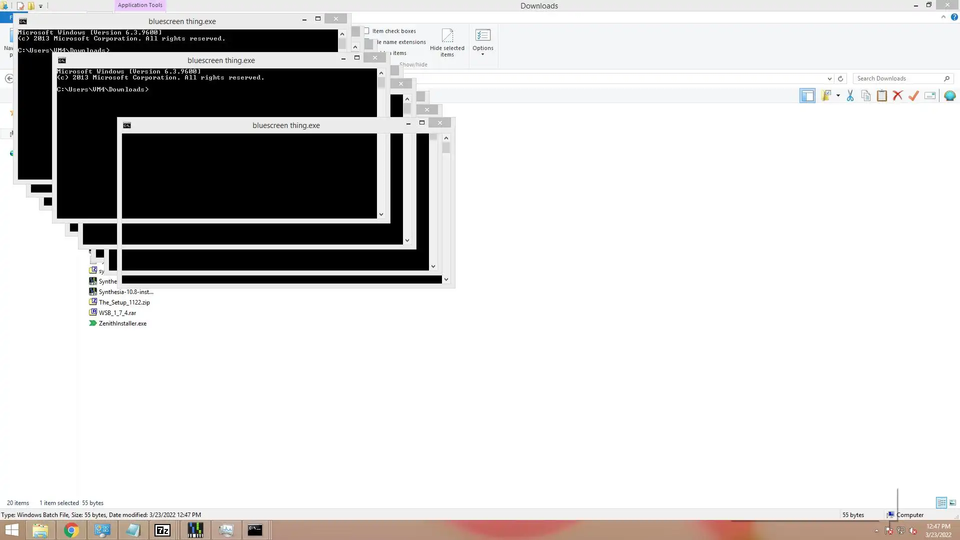Image resolution: width=960 pixels, height=540 pixels.
Task: Switch to large thumbnails view in status bar
Action: pyautogui.click(x=952, y=502)
